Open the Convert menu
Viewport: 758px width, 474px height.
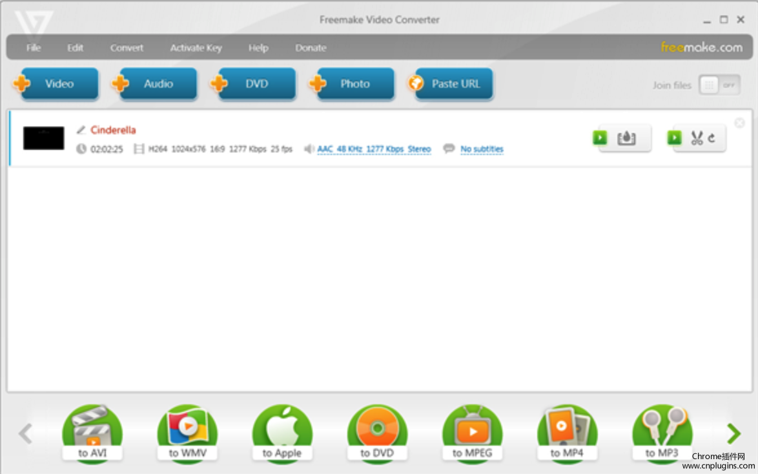click(x=127, y=48)
